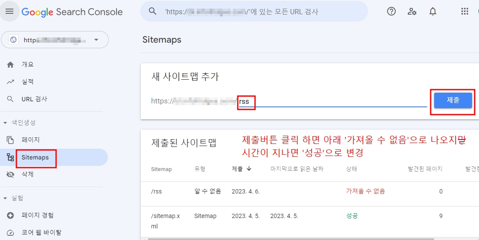Click the home icon beside 개요

coord(10,65)
